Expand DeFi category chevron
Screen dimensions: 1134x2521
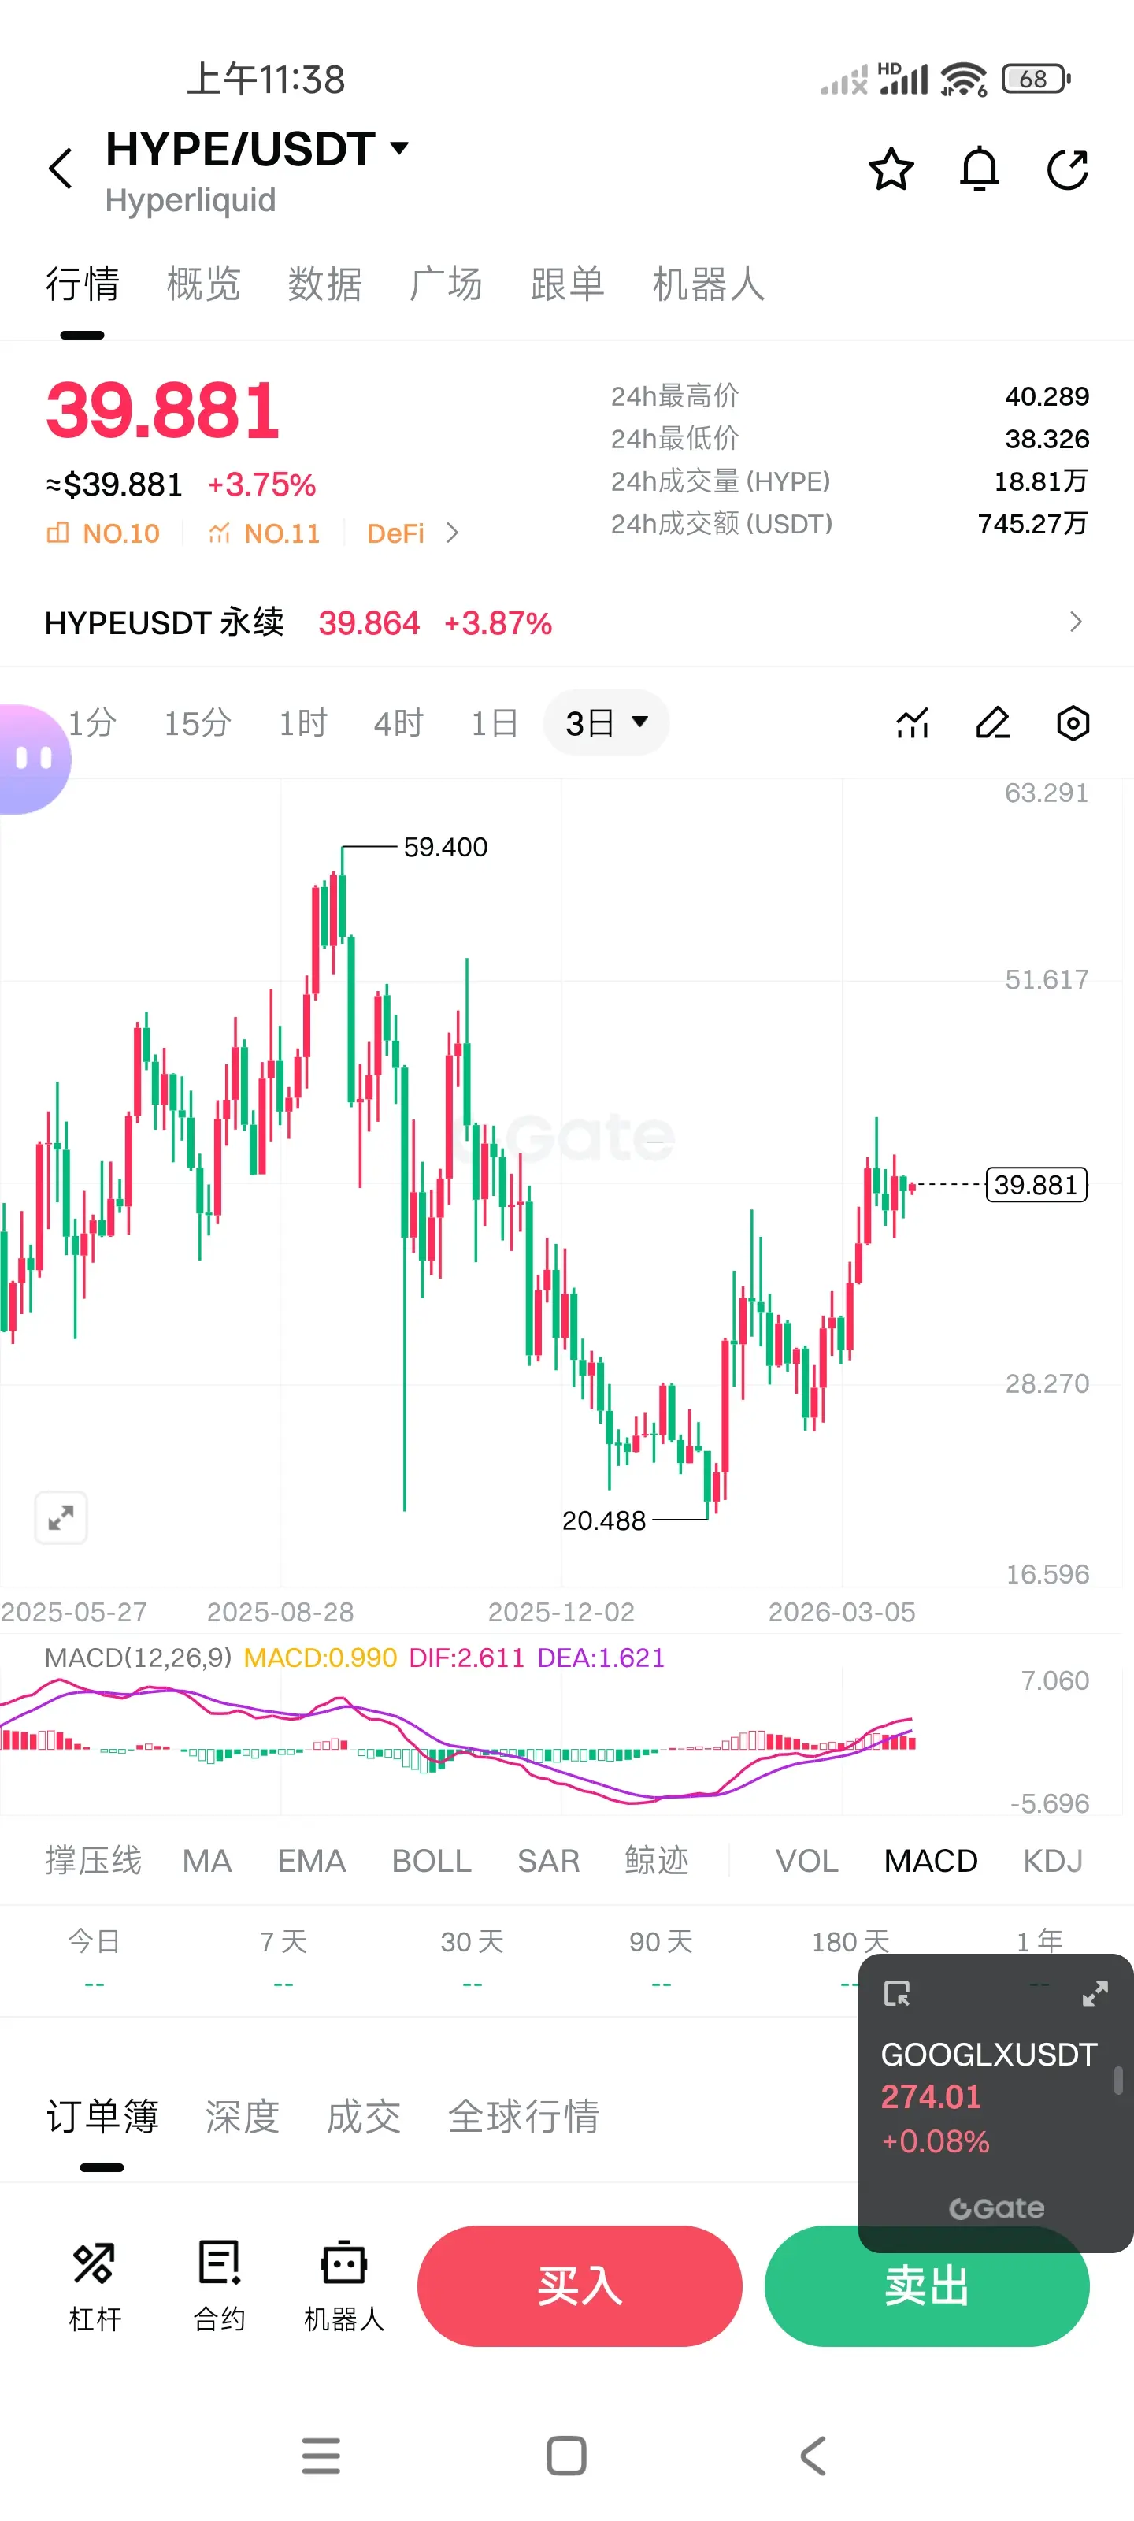(452, 533)
